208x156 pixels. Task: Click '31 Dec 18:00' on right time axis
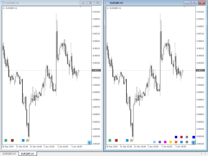140,147
